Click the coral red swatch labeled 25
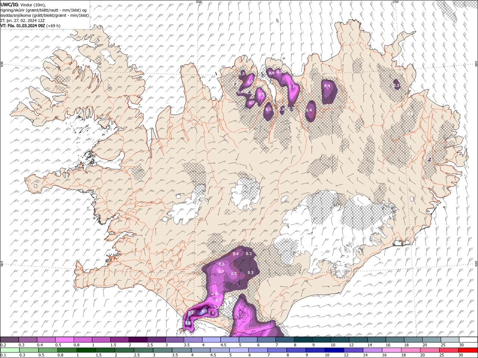The height and width of the screenshot is (358, 478). [448, 350]
